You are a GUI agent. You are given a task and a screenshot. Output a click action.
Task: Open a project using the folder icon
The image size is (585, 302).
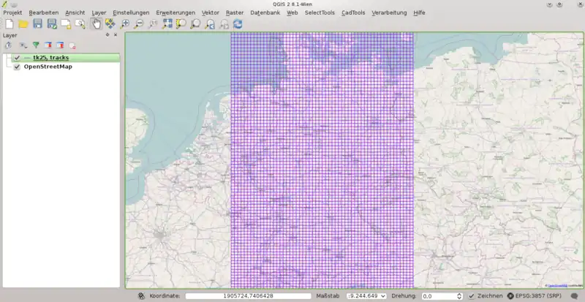[23, 24]
